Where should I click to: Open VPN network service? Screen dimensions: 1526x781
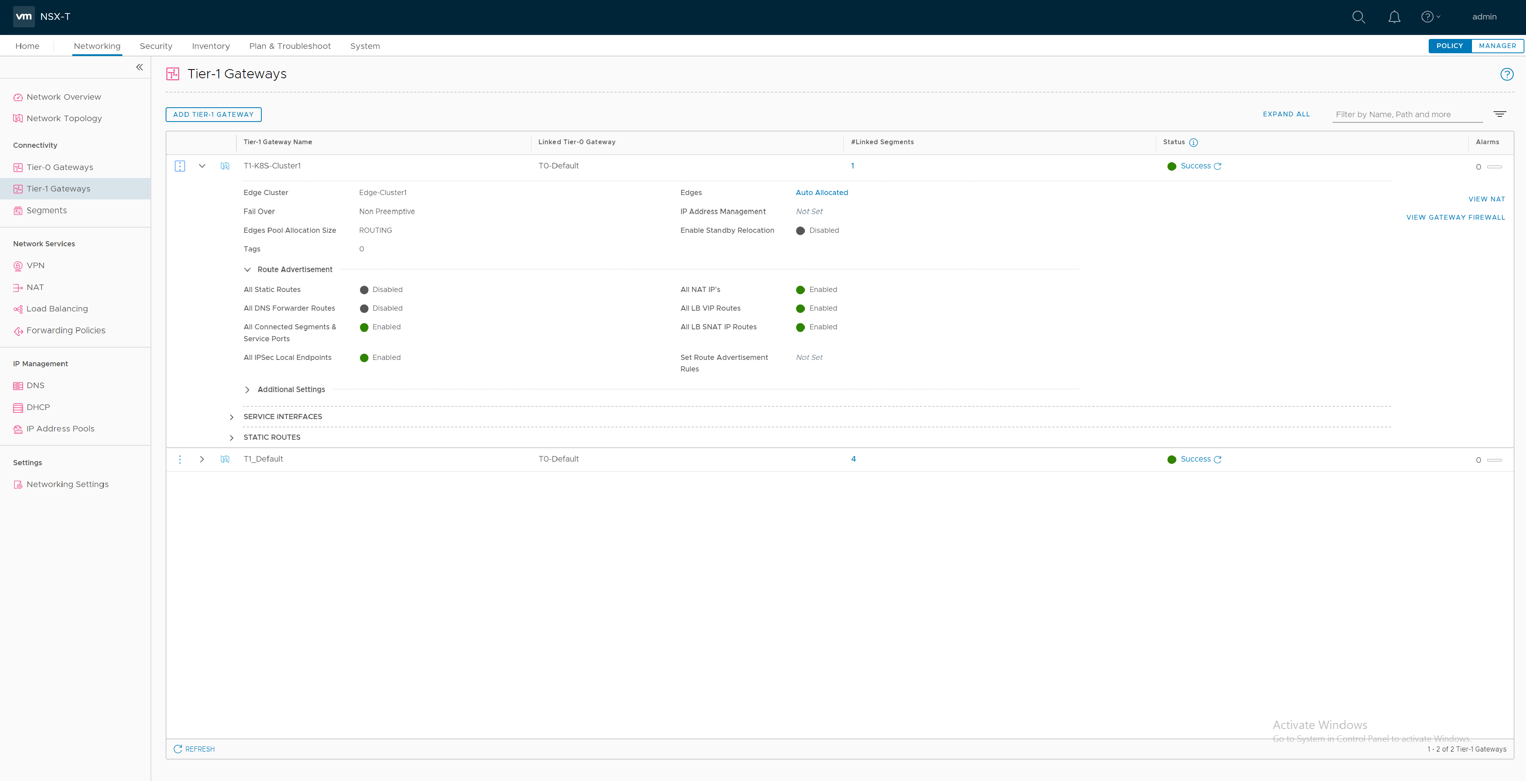tap(35, 265)
